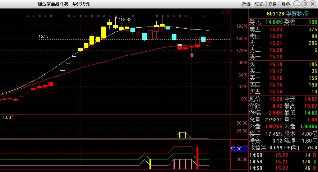Screen dimensions: 318x172
Task: Click the 买四 price 15.15
Action: point(276,85)
